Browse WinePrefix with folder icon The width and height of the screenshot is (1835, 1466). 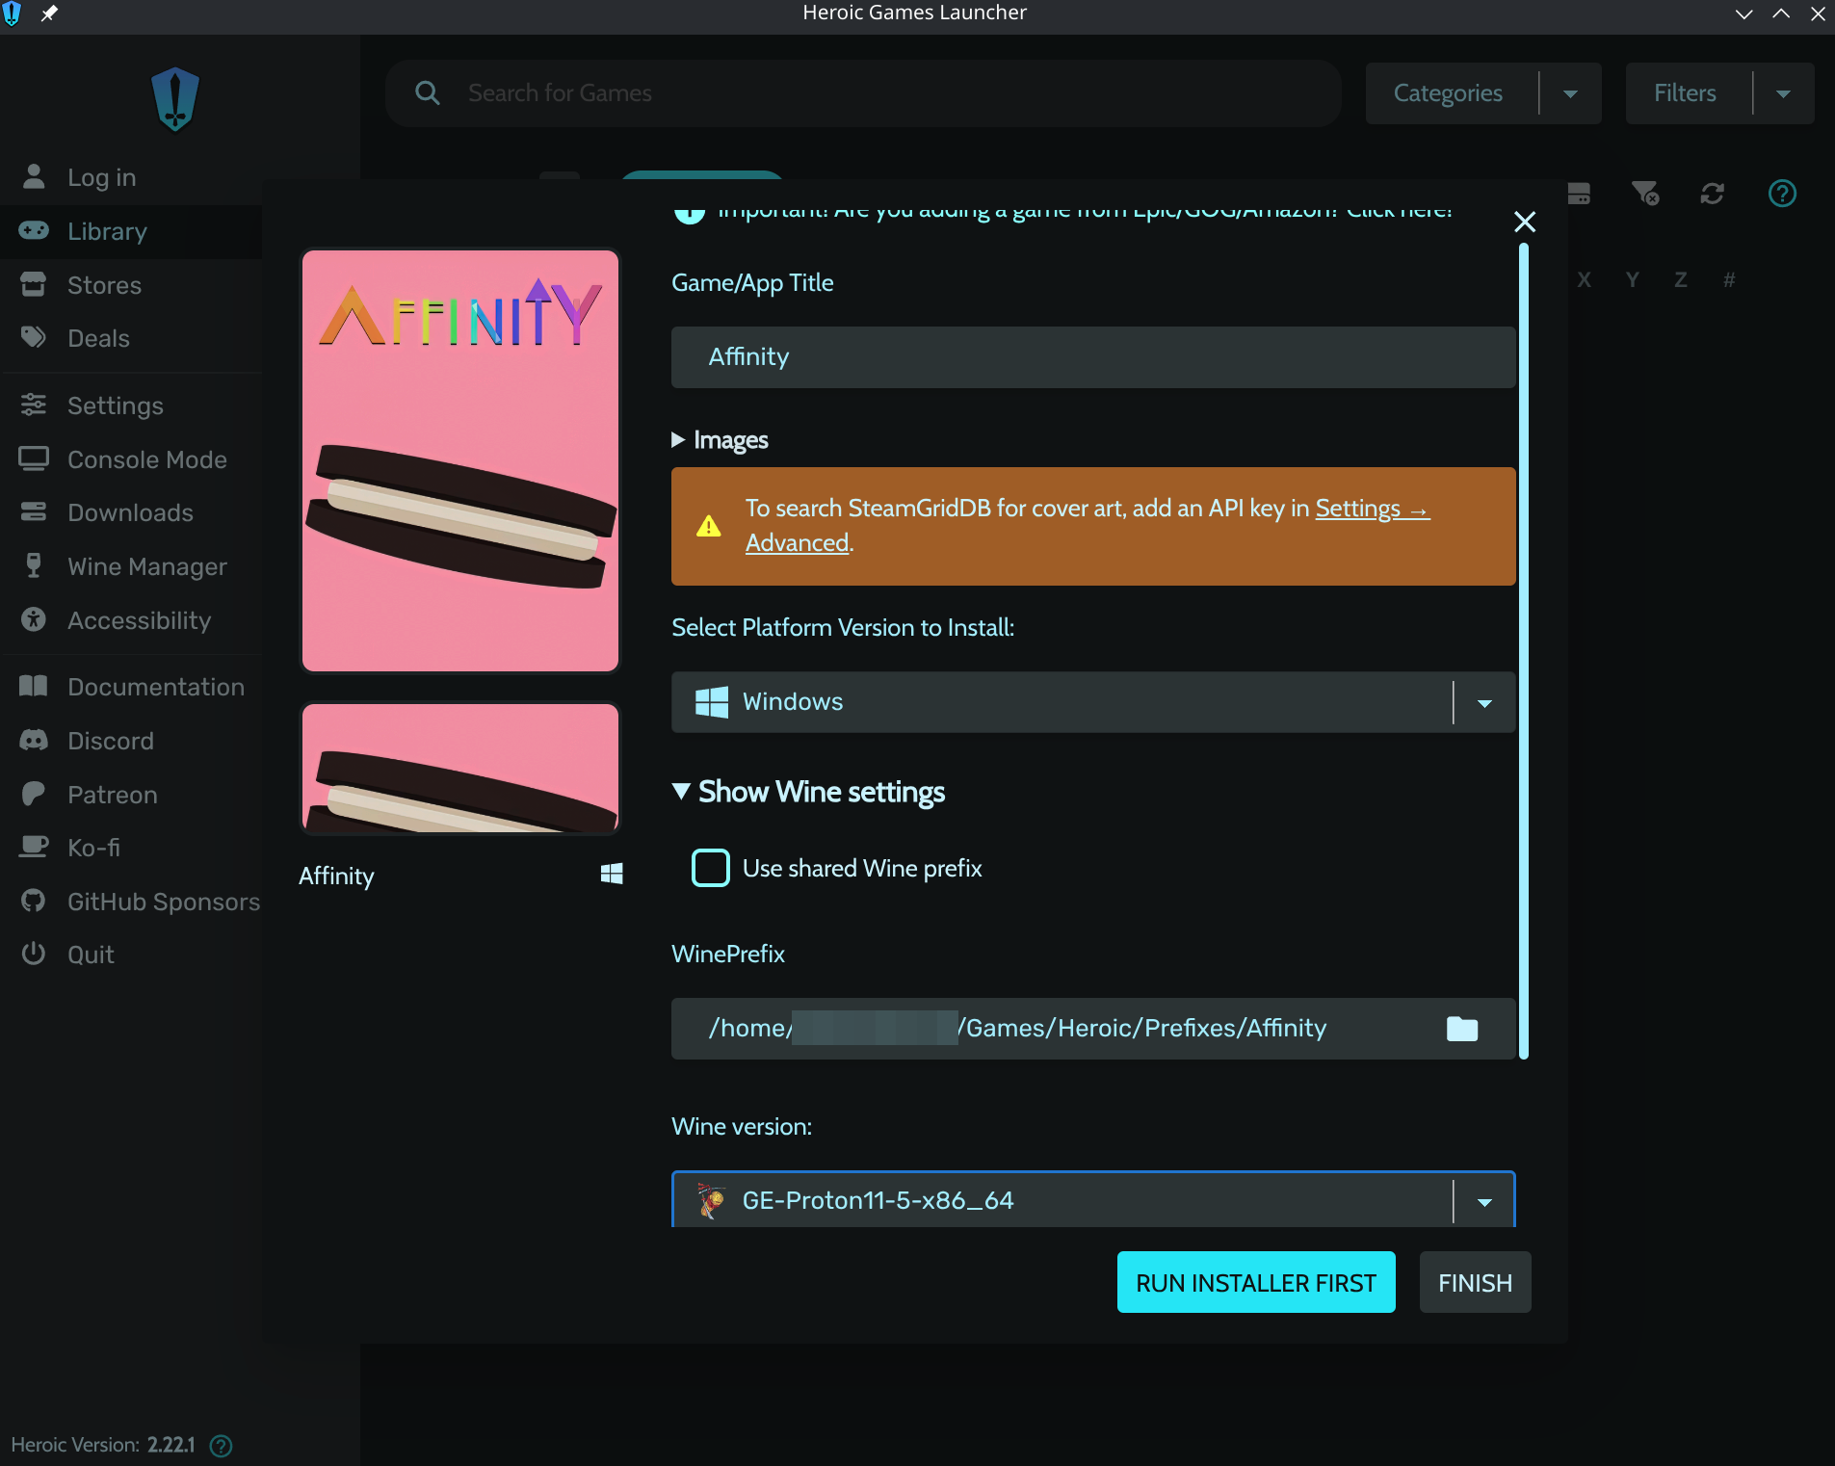[x=1462, y=1029]
